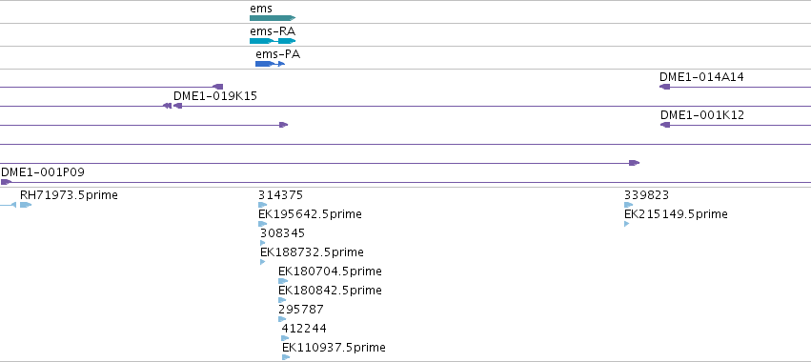Screen dimensions: 811x362
Task: Select the EK195642.5prime EST glyph
Action: click(263, 224)
